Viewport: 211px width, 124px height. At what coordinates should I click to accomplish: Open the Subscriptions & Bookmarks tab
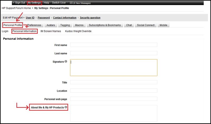pyautogui.click(x=105, y=25)
